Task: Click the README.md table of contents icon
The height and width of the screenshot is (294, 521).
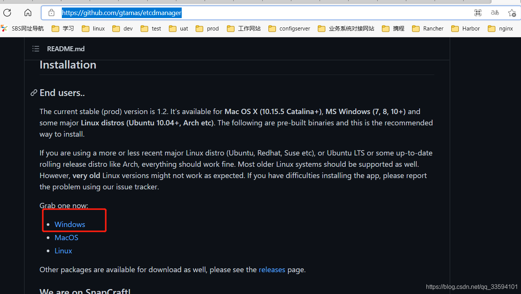Action: click(35, 49)
